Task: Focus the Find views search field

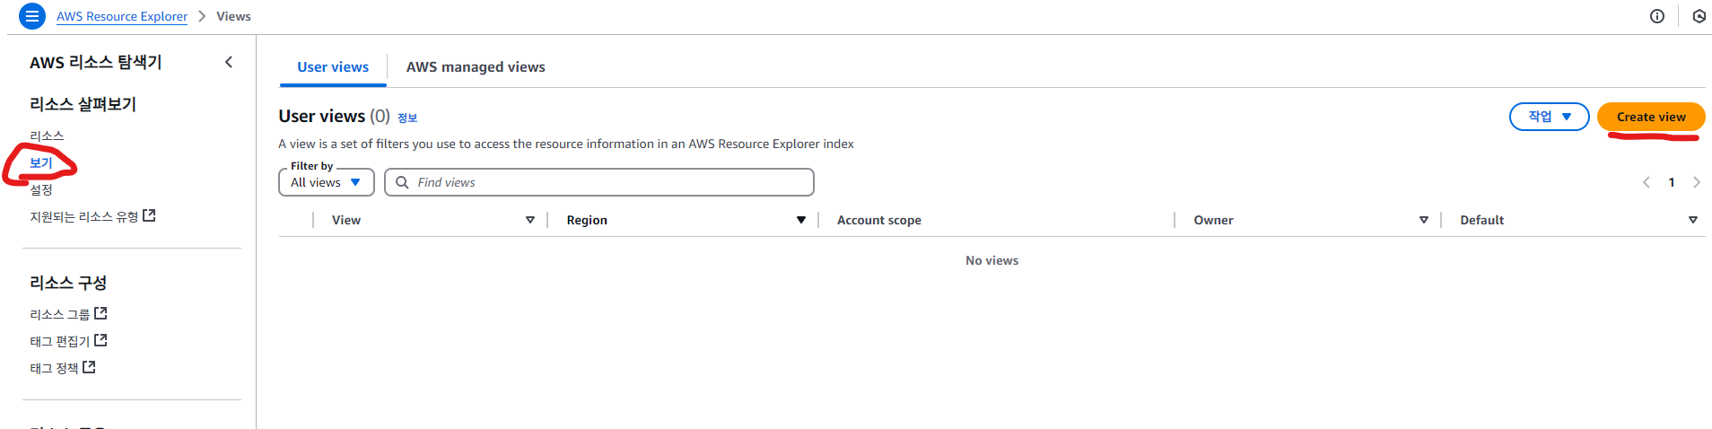Action: (x=599, y=182)
